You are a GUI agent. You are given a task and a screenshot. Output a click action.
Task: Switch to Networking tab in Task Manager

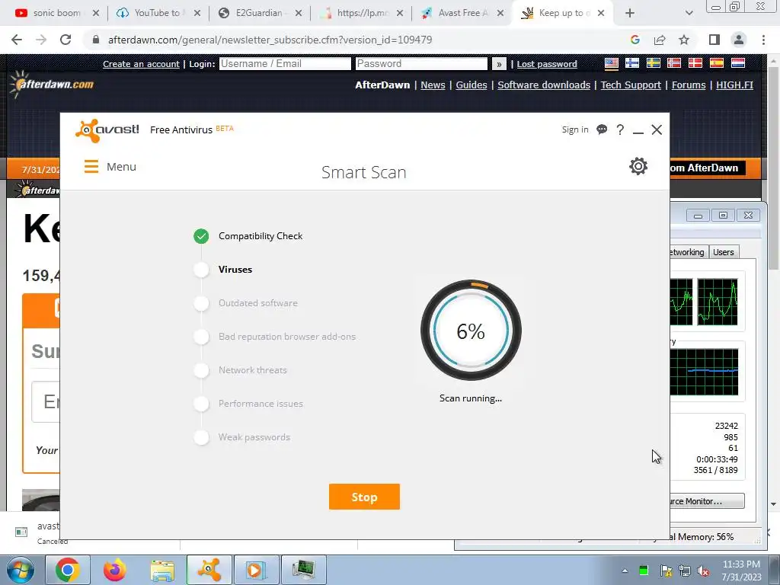coord(687,252)
